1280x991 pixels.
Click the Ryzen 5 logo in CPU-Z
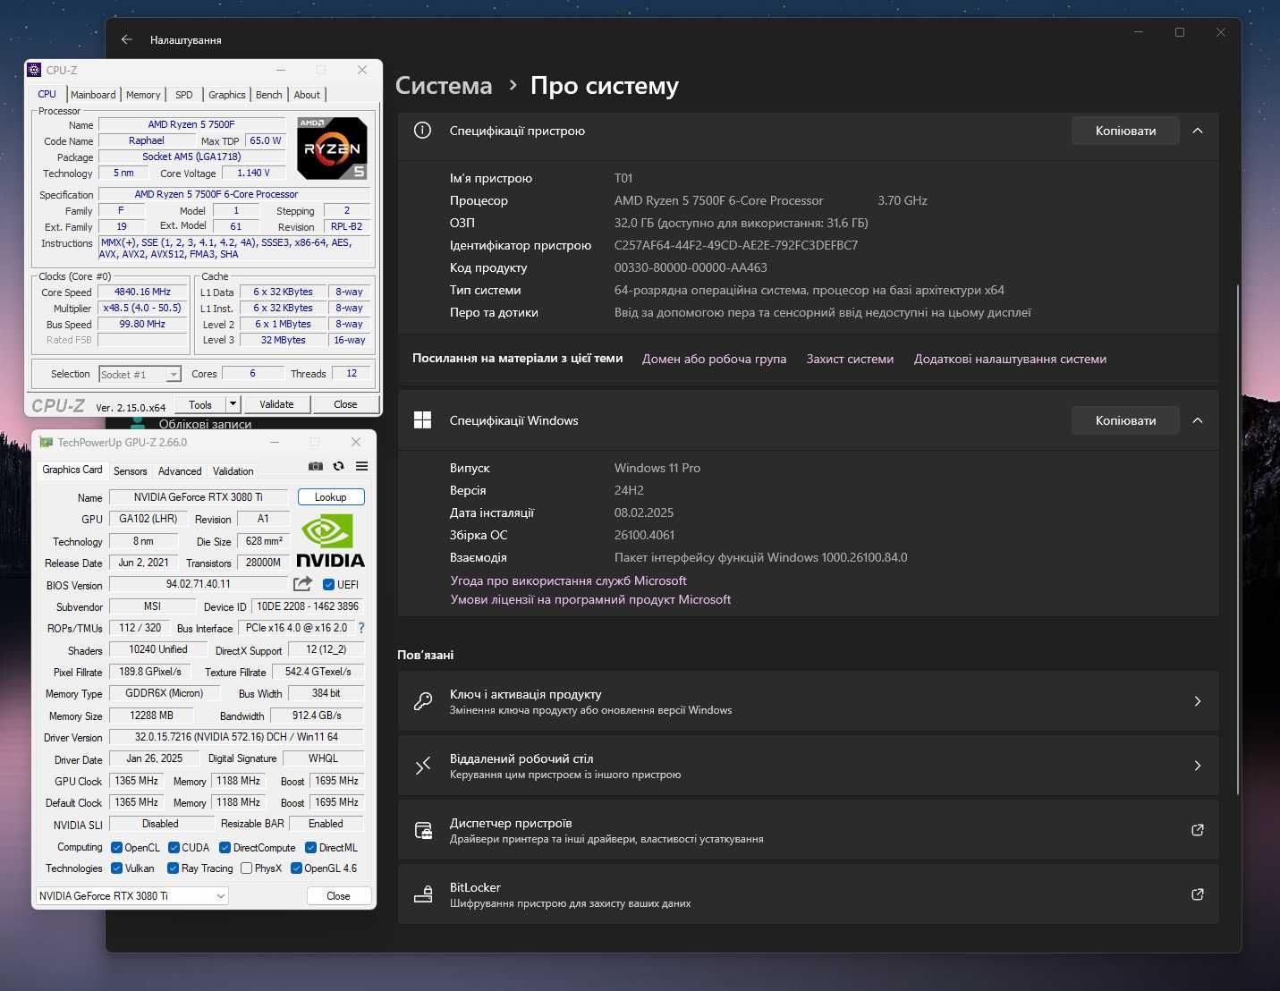[332, 148]
